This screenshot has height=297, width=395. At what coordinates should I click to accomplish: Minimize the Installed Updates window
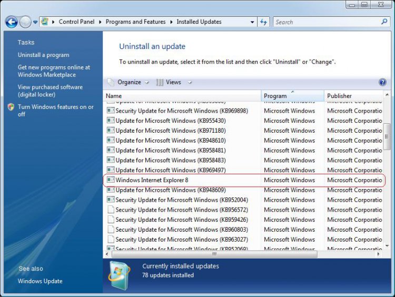click(352, 5)
